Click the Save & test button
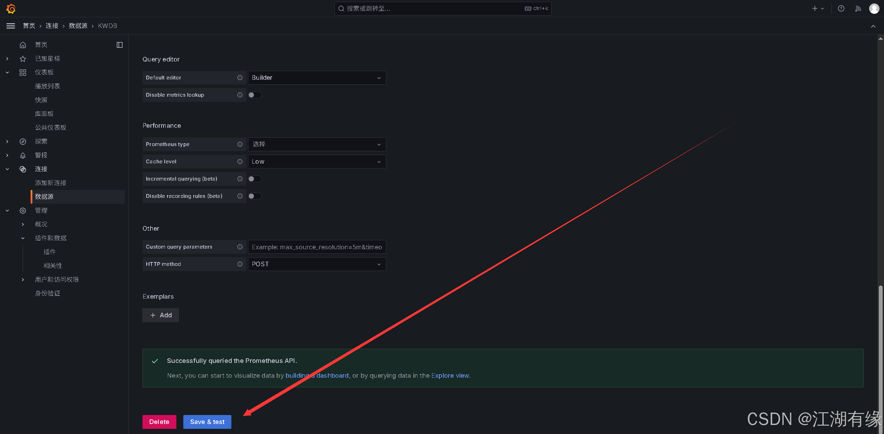This screenshot has height=434, width=884. click(x=207, y=422)
